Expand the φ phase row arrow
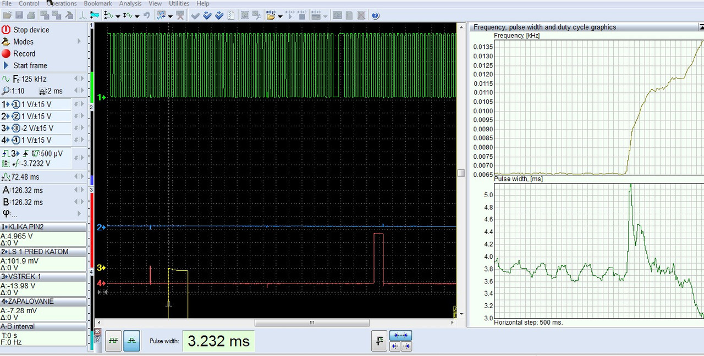Image resolution: width=704 pixels, height=356 pixels. coord(79,213)
